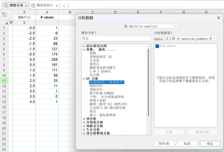Viewport: 224px width, 152px height.
Task: Click the small X box beside the row header
Action: (x=11, y=22)
